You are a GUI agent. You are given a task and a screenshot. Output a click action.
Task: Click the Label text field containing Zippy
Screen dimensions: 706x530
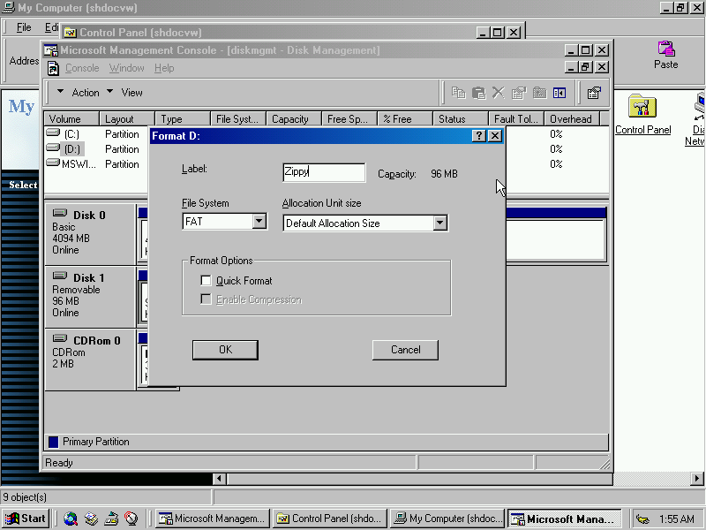tap(323, 173)
